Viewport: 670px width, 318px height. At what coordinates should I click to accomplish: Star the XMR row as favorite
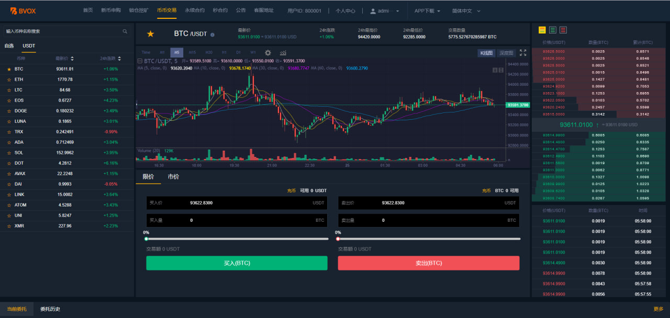[x=9, y=226]
